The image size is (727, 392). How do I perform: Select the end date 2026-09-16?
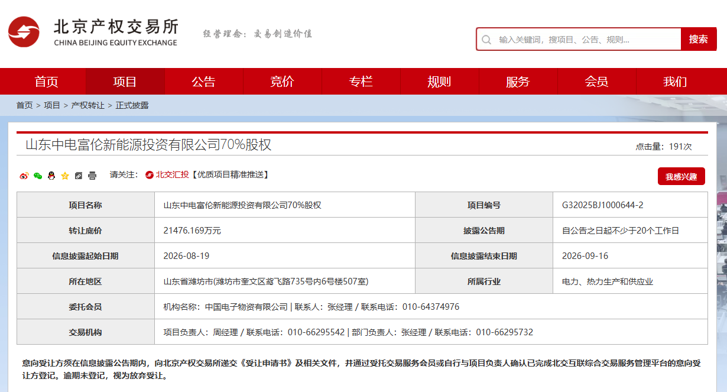pos(585,256)
